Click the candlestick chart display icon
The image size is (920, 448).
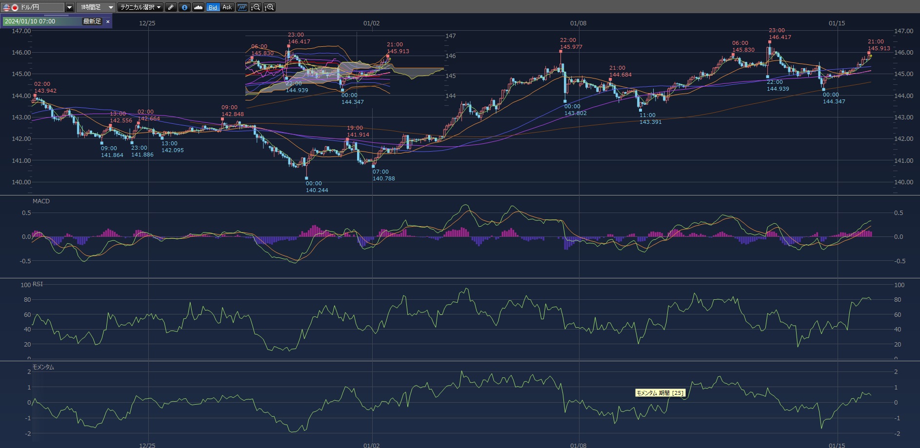pyautogui.click(x=242, y=7)
